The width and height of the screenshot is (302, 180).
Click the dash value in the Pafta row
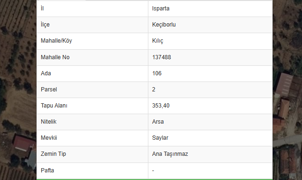click(x=153, y=171)
